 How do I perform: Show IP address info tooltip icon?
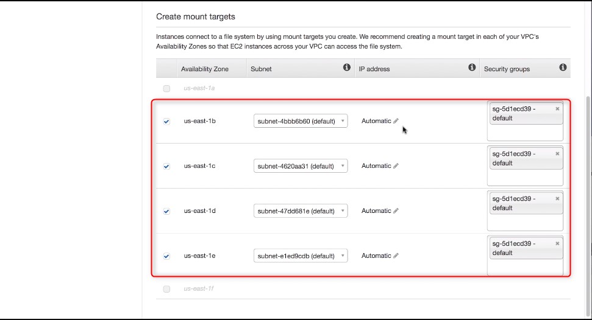coord(471,68)
